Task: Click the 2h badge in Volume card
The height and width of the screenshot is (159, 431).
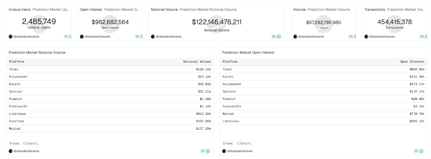Action: (352, 37)
